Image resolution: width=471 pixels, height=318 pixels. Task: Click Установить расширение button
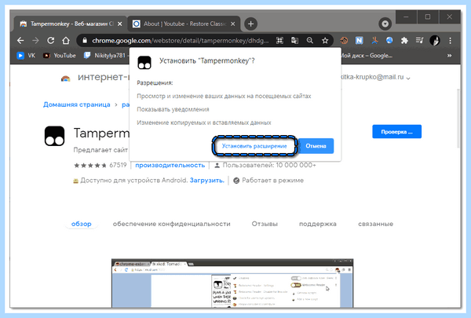254,146
